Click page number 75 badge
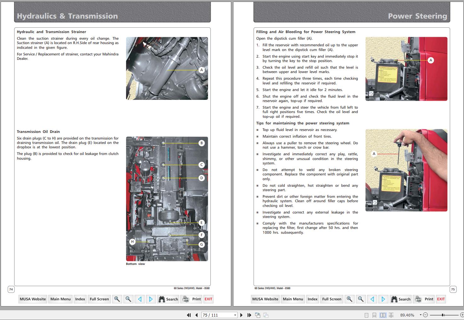This screenshot has height=320, width=464. pyautogui.click(x=453, y=289)
